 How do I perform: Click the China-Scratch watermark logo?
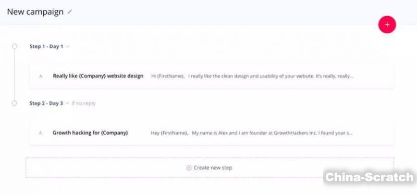370,177
